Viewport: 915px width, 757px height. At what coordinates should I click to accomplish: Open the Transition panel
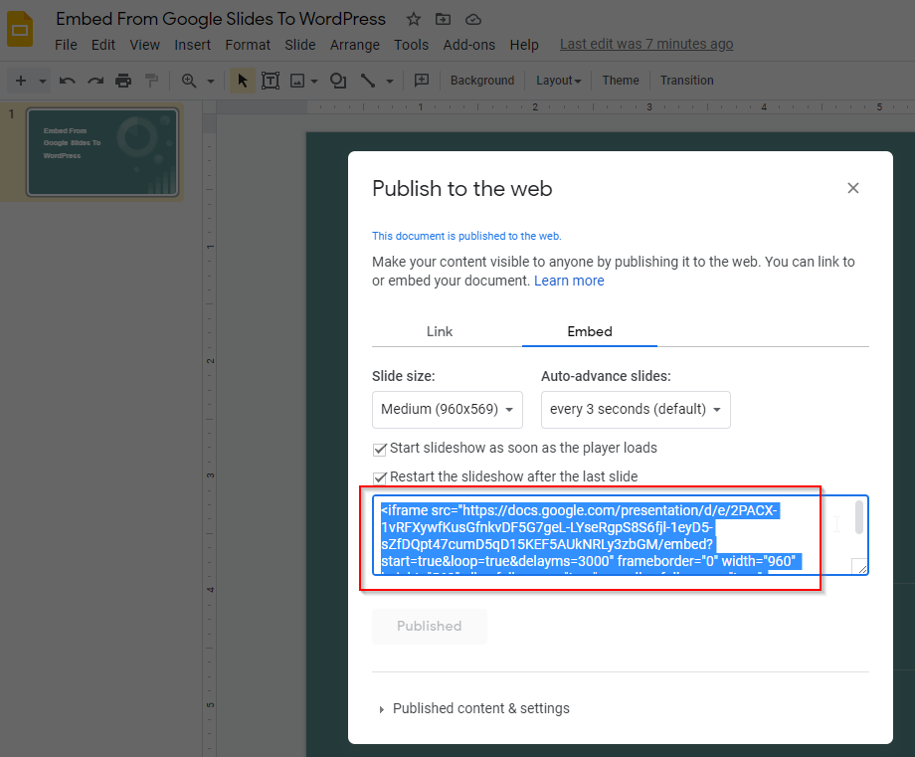click(687, 81)
